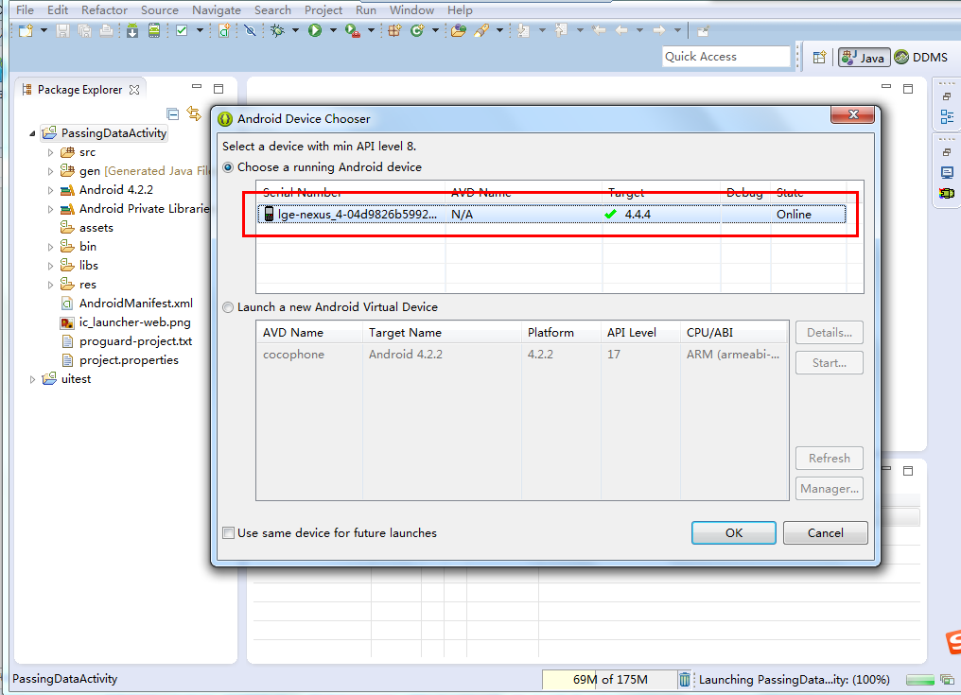Expand the Android 4.2.2 library node

[50, 191]
